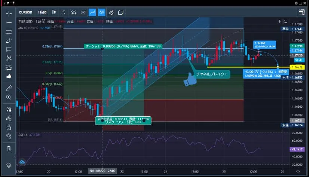Click the thumbs-up sticker on the chart
Screen dimensions: 309x177
tap(190, 80)
